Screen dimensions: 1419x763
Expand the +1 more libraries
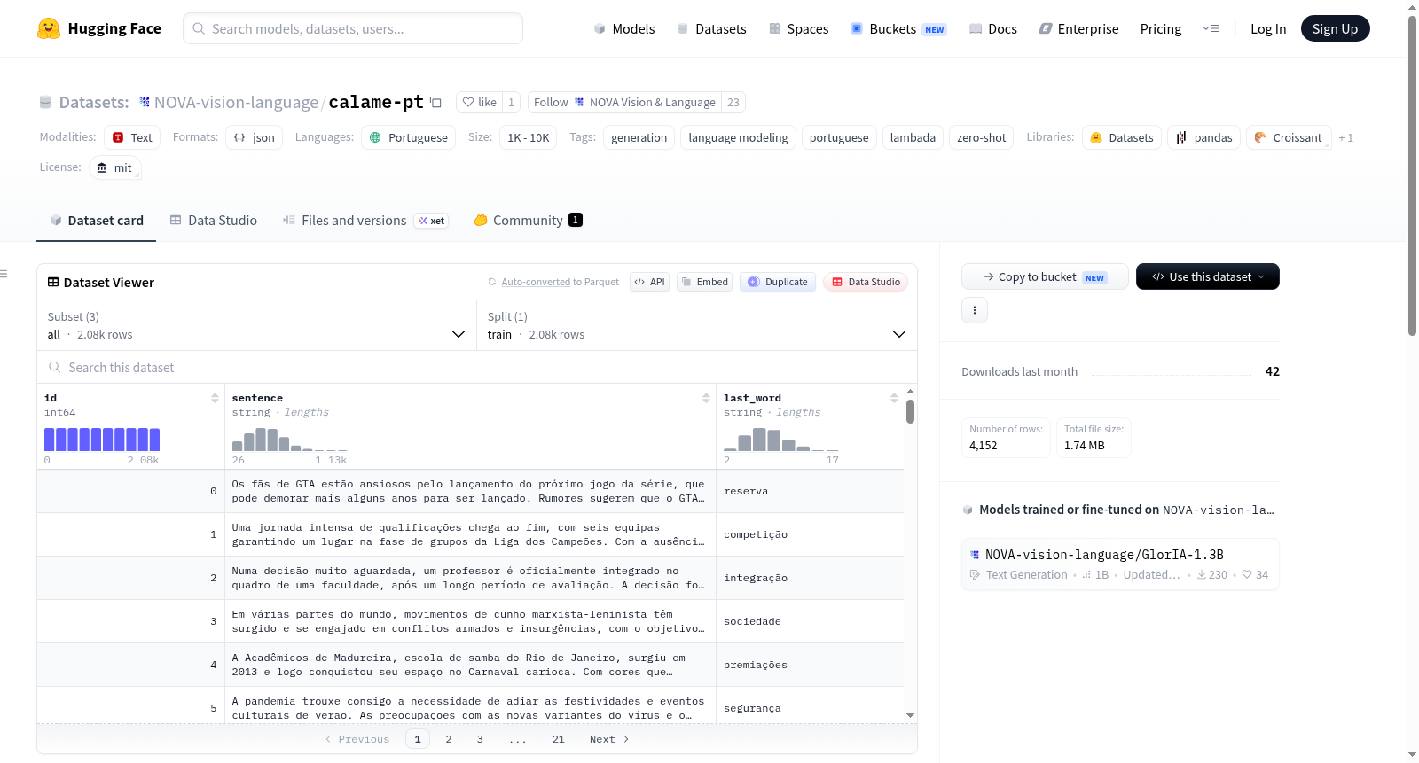pos(1345,137)
